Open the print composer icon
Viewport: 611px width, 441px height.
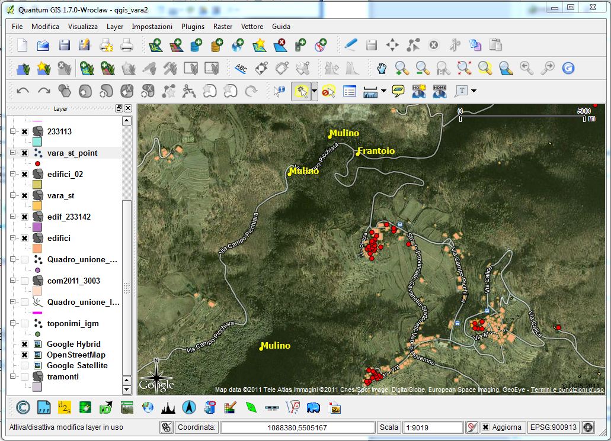tap(106, 45)
